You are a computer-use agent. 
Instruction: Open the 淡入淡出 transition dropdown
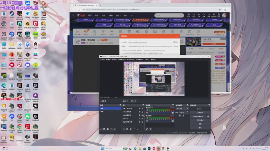click(182, 109)
